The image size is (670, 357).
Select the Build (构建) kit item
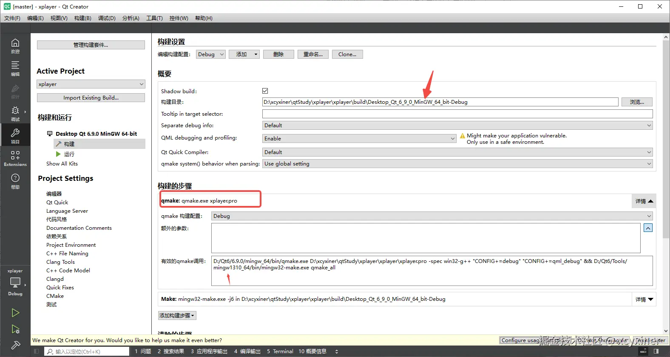(100, 144)
